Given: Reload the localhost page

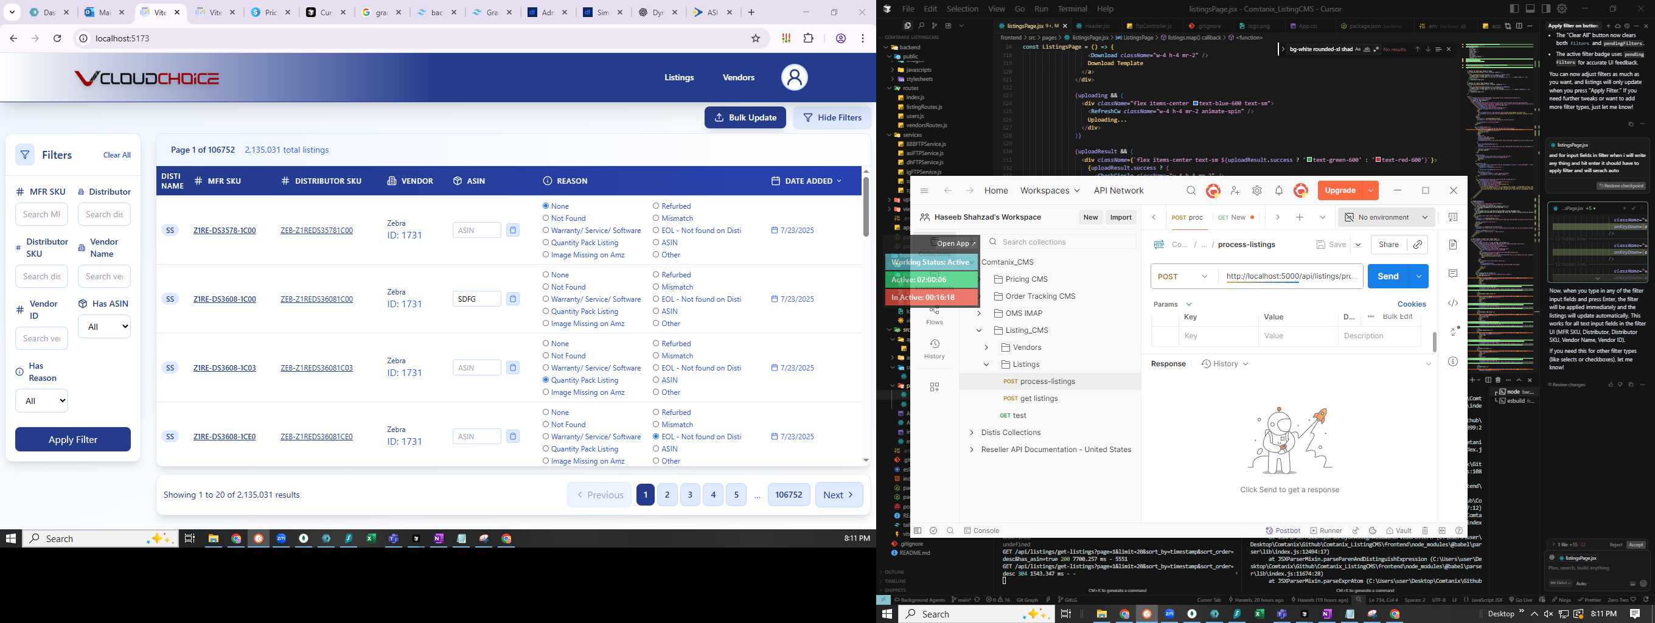Looking at the screenshot, I should coord(57,38).
